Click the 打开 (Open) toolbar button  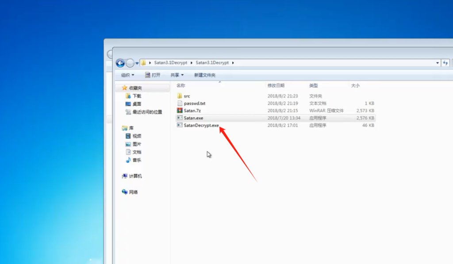153,75
